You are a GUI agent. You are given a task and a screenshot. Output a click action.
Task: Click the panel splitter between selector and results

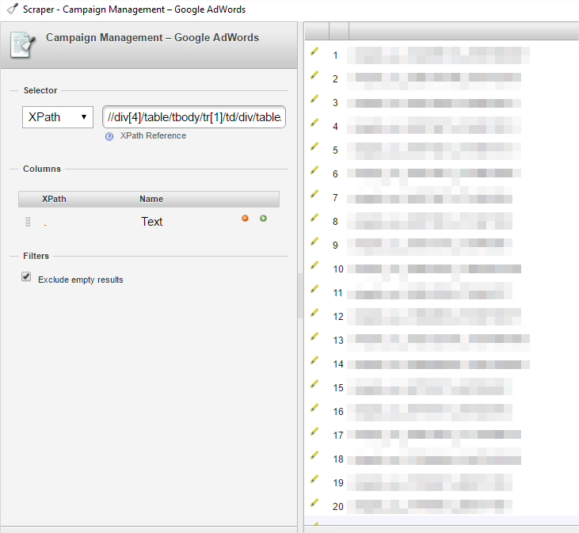pyautogui.click(x=300, y=277)
